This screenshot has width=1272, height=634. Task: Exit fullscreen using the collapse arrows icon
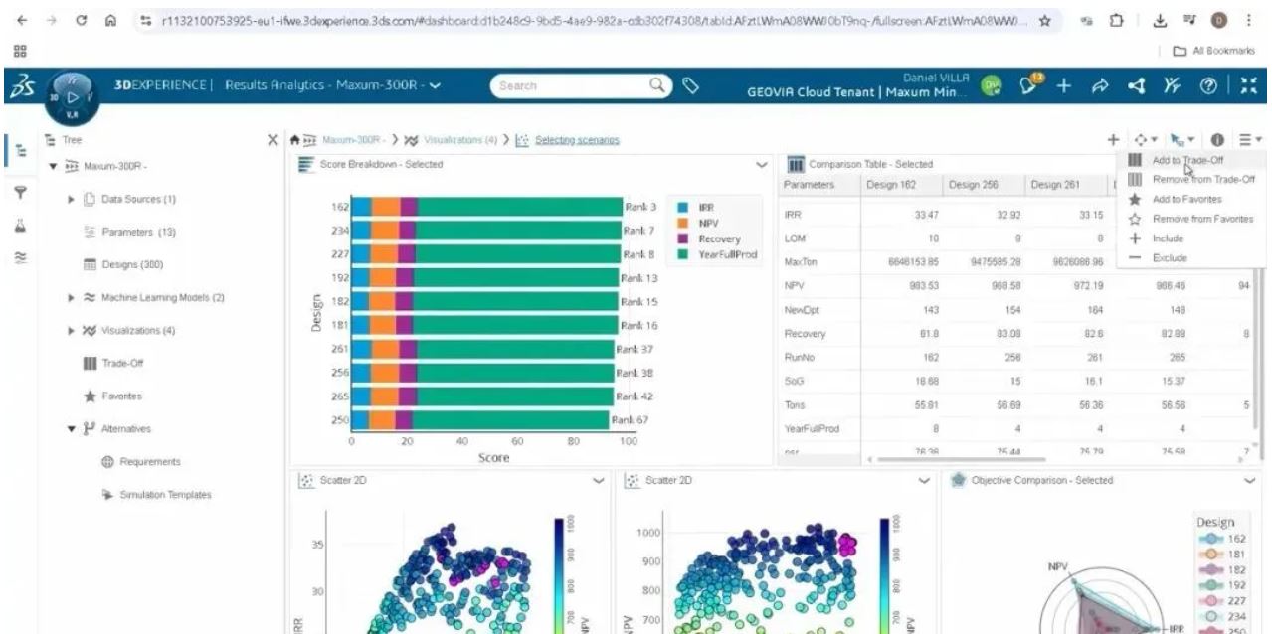click(1251, 86)
